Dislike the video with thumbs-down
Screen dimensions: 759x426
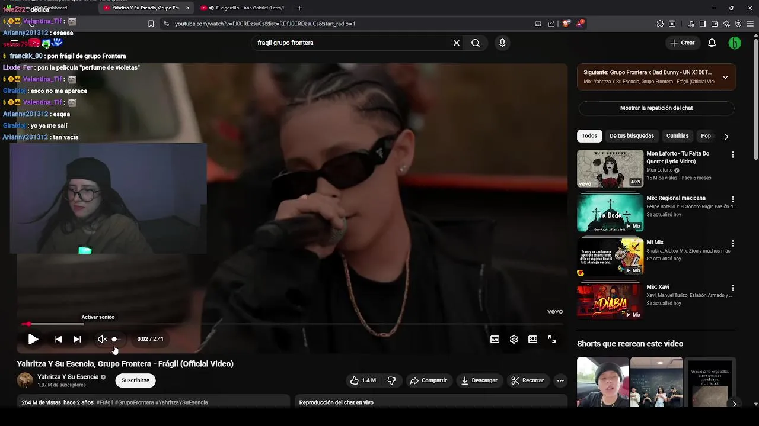pos(391,380)
